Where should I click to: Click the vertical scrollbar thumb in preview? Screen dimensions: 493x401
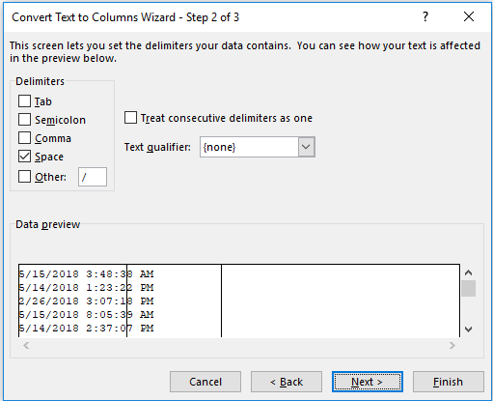pos(469,288)
